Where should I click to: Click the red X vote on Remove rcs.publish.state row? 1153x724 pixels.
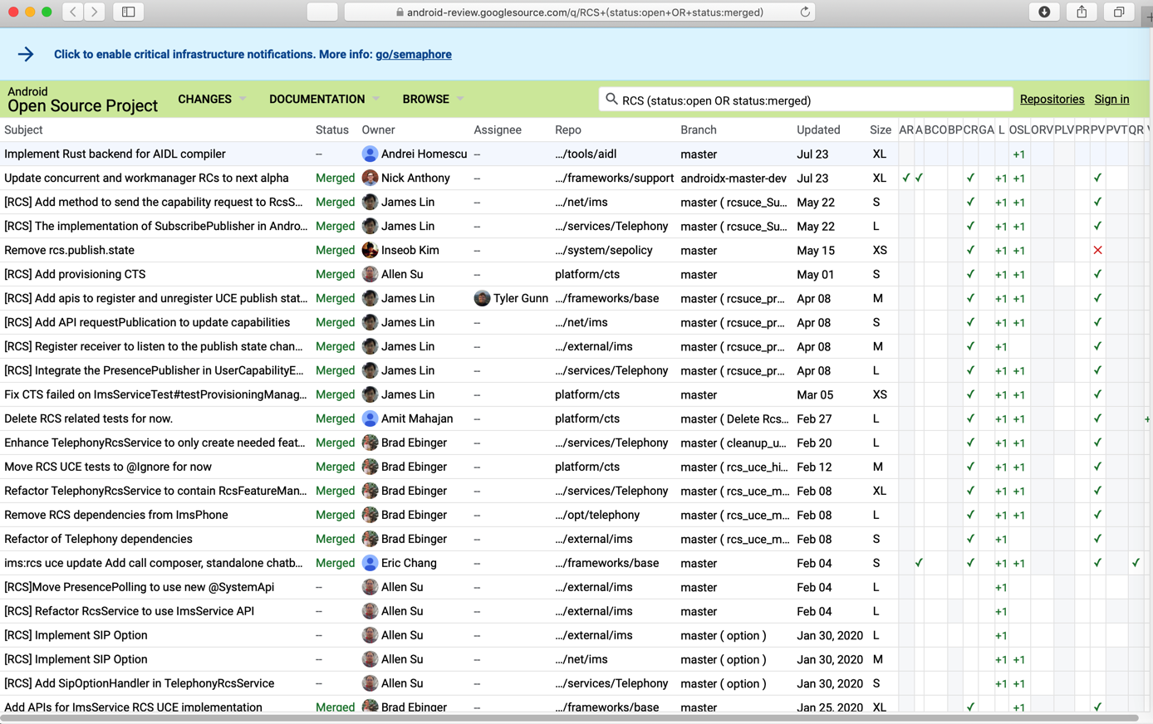tap(1097, 250)
